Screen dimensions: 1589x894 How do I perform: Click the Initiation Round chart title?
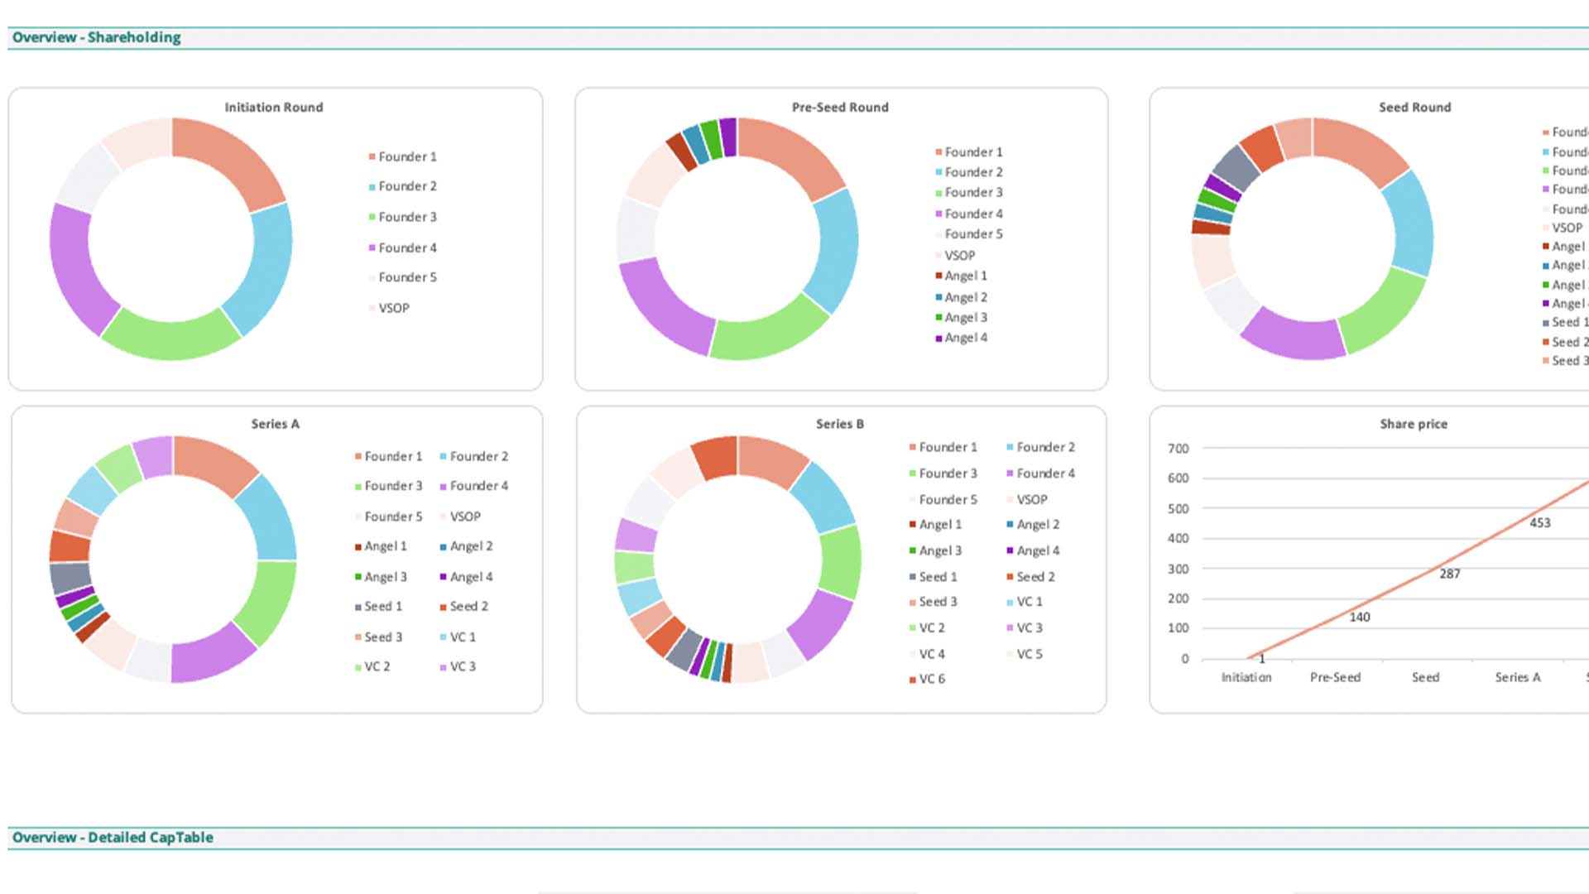[273, 108]
